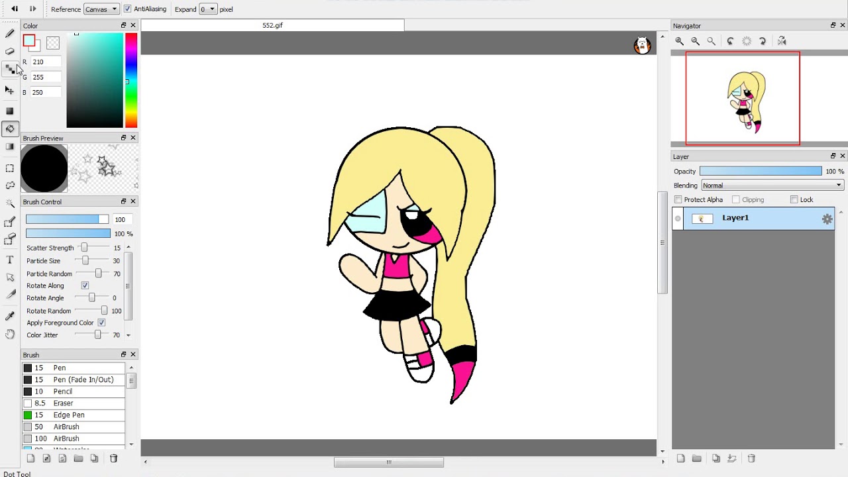Open the Reference target dropdown

(101, 9)
